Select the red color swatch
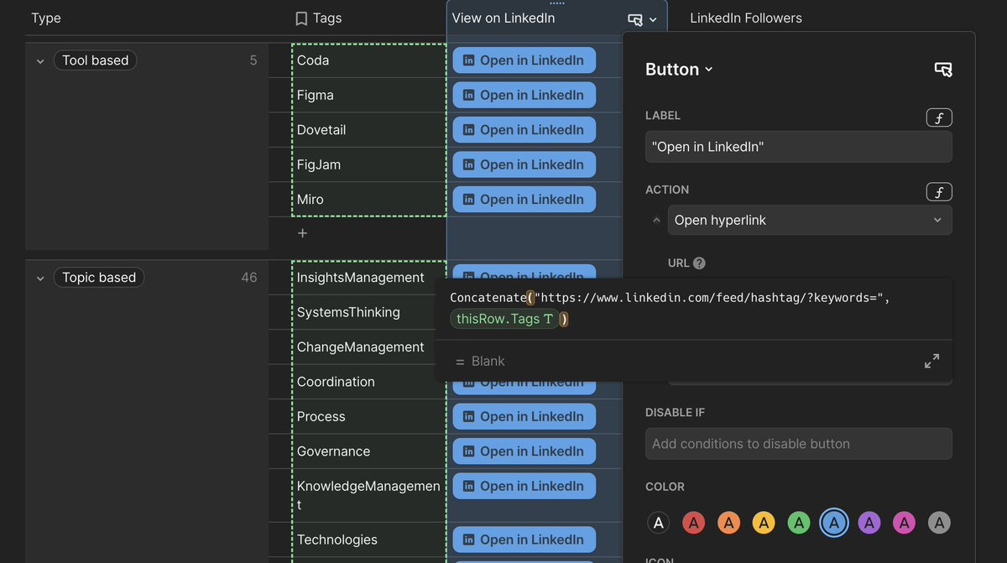The image size is (1007, 563). (693, 523)
